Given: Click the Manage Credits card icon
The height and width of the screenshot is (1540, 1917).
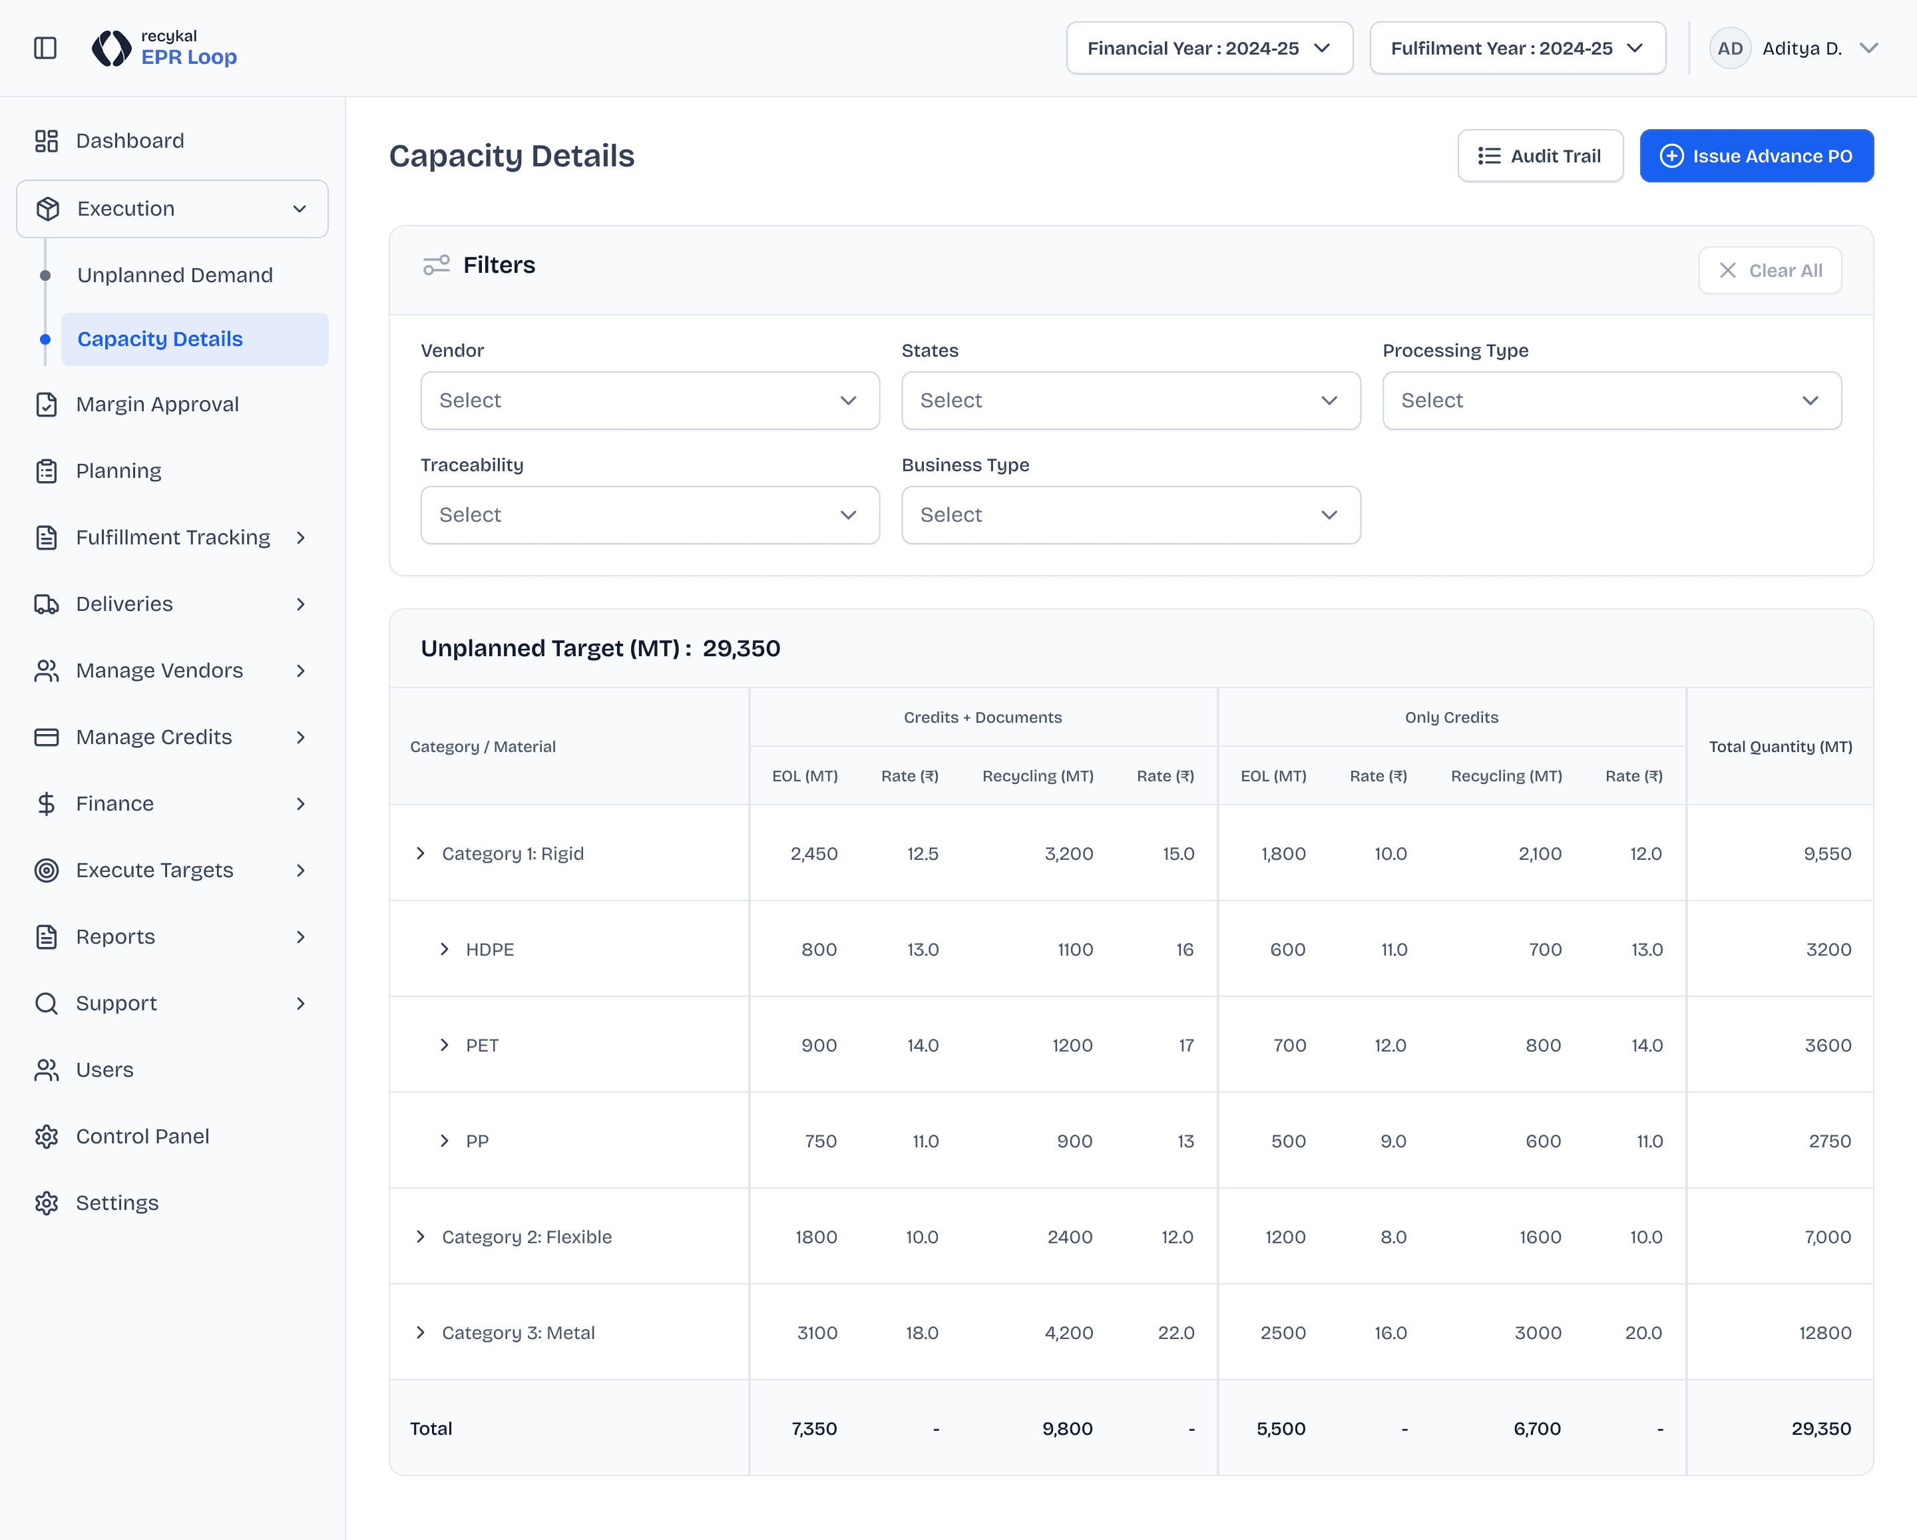Looking at the screenshot, I should point(46,737).
